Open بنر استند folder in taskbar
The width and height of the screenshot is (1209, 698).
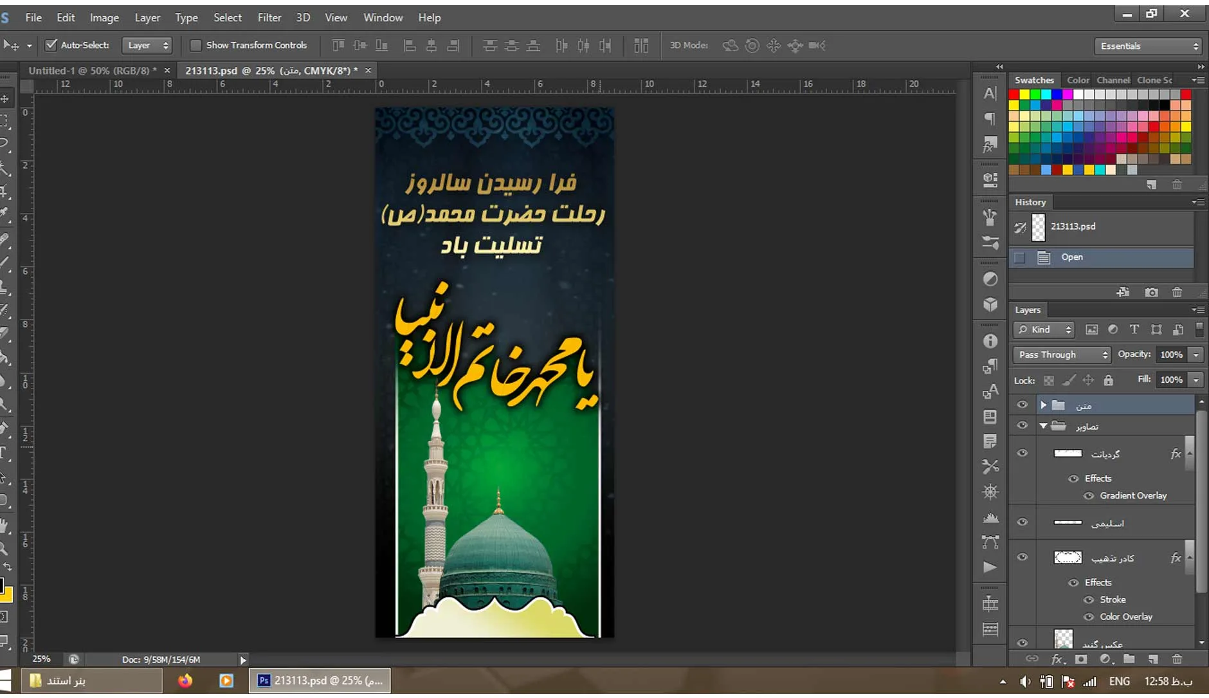91,681
